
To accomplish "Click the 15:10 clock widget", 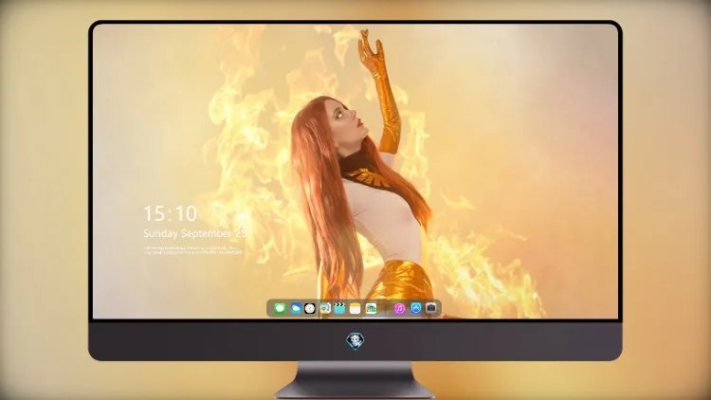I will (x=170, y=213).
